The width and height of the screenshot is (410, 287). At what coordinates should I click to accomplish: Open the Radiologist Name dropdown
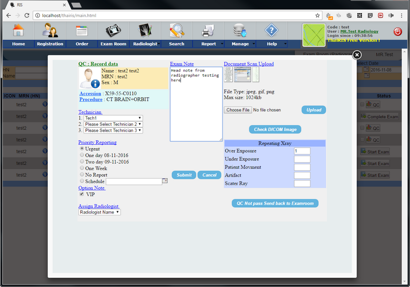[99, 212]
